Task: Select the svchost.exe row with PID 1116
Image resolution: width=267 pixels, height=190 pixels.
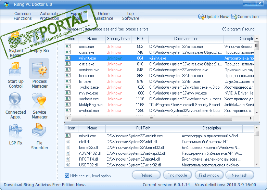Action: (159, 99)
